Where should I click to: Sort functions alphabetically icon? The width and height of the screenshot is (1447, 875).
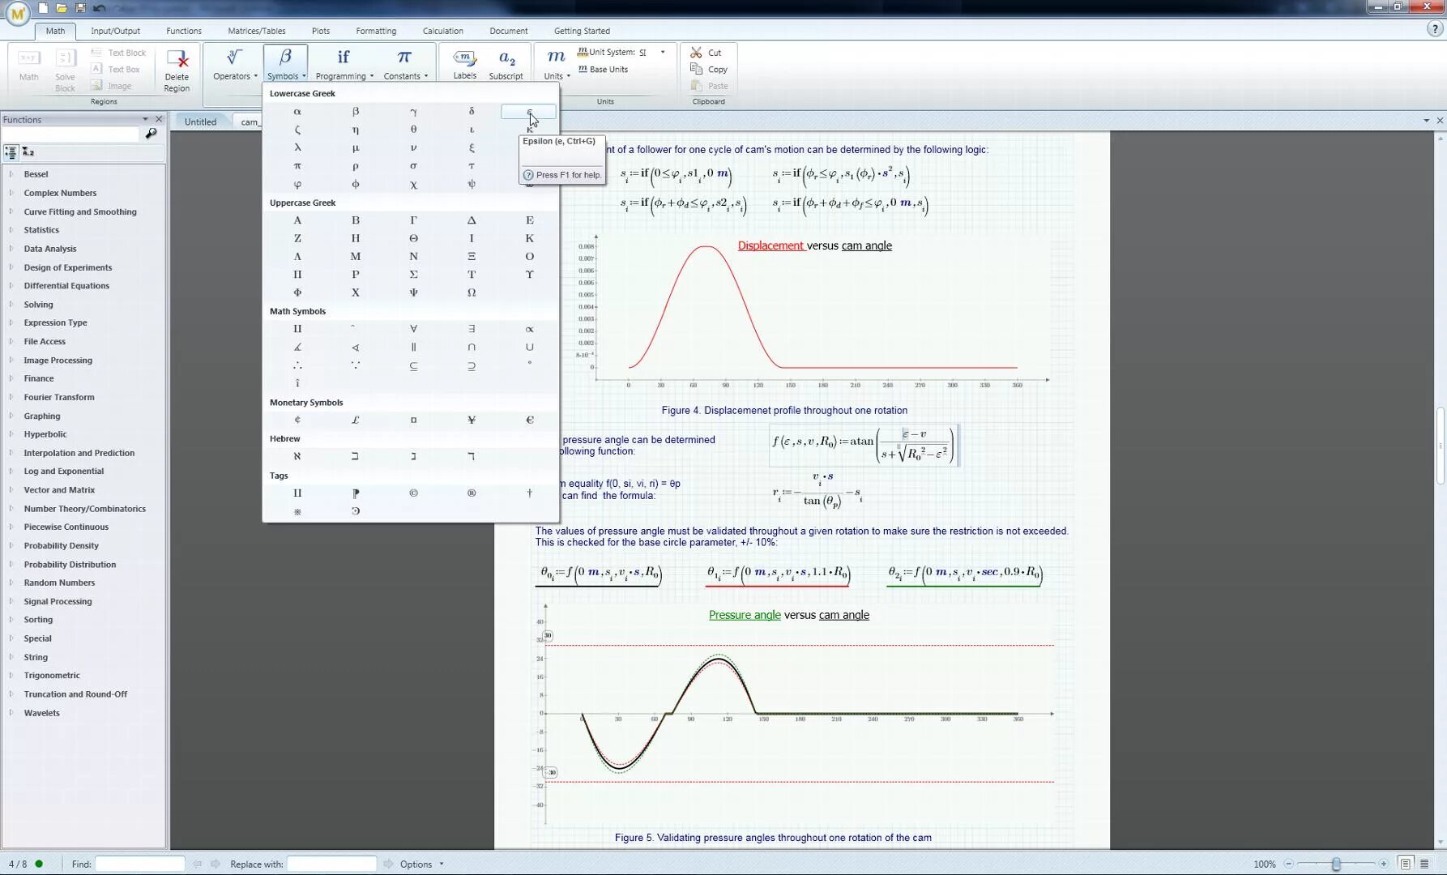[28, 152]
